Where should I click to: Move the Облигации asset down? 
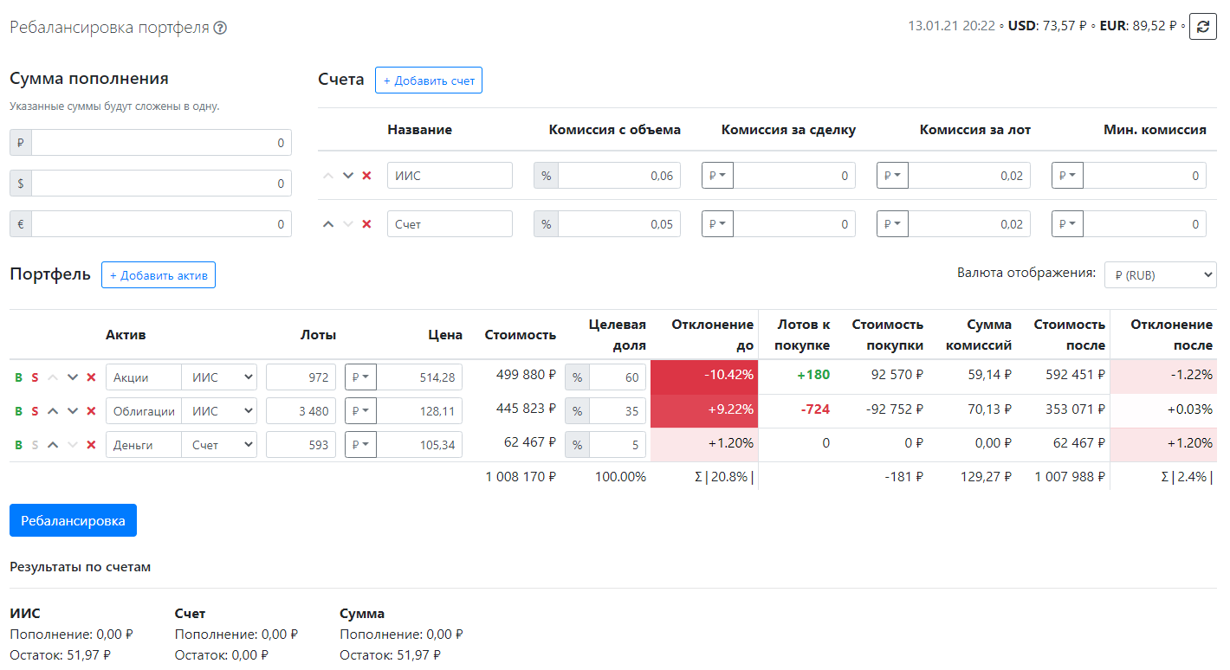(x=73, y=411)
